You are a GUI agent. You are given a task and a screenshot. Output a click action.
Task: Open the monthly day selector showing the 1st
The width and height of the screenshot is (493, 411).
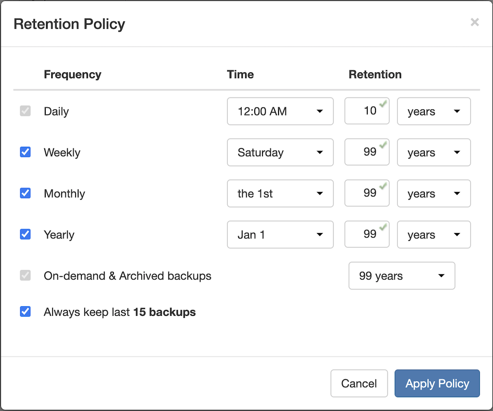click(280, 193)
